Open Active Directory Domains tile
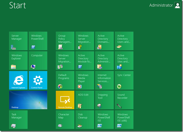Viewport: 183px width, 132px height. (105, 41)
